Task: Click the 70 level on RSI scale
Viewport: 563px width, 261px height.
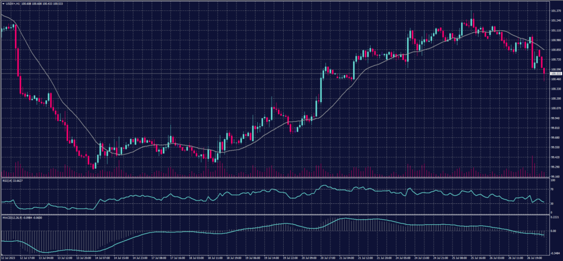Action: click(551, 189)
